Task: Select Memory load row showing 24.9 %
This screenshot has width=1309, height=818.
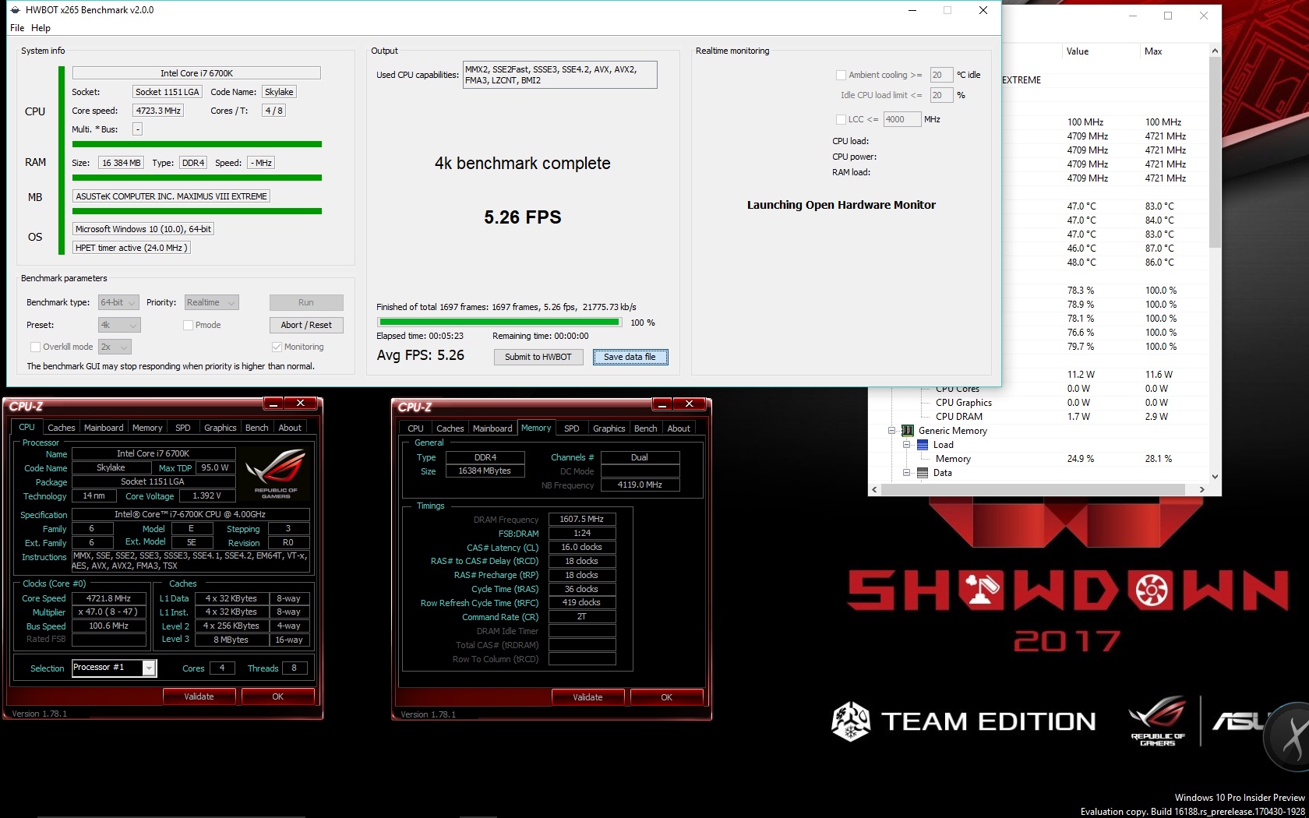Action: pos(1039,459)
